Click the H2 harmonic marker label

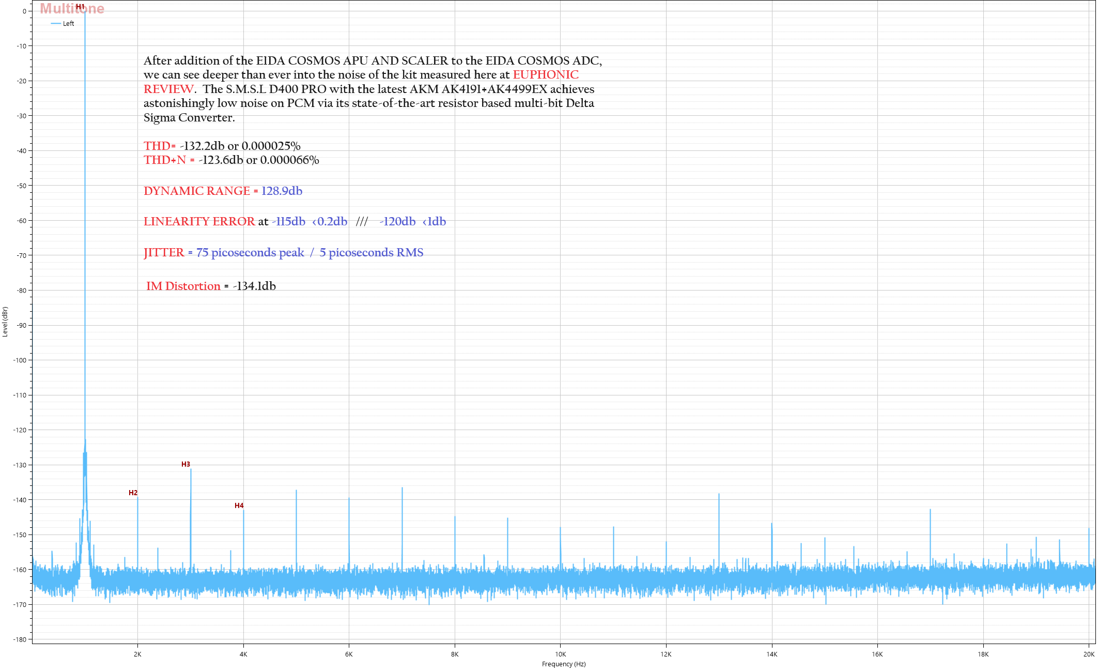(133, 493)
